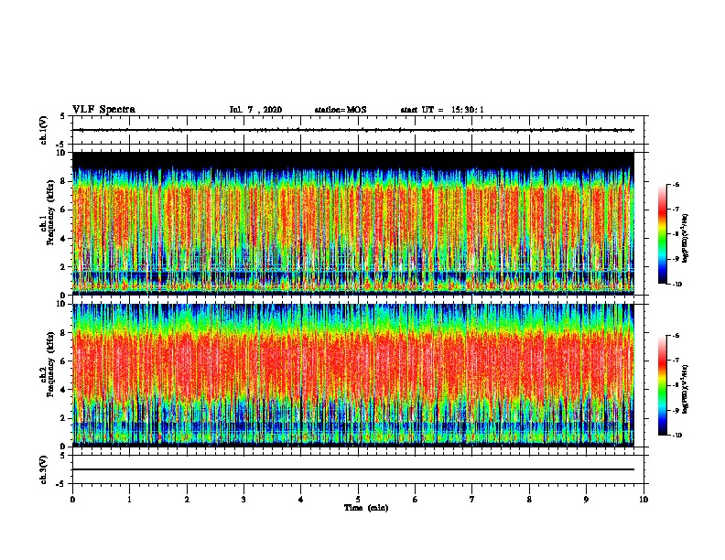Click the ch.1 frequency tick label "4"
The image size is (725, 560).
(63, 239)
